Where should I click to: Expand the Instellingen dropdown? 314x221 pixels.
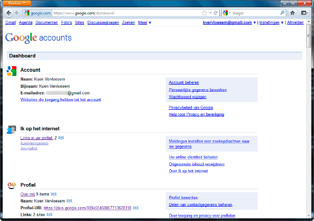click(271, 23)
